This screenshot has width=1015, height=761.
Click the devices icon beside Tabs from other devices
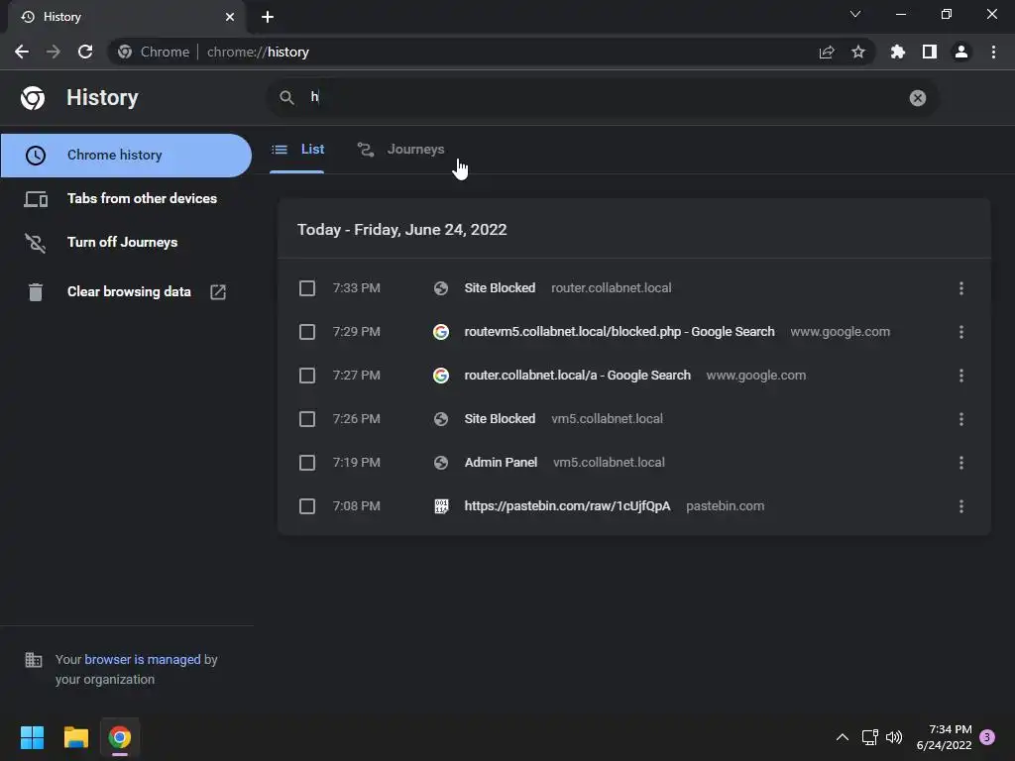coord(36,198)
